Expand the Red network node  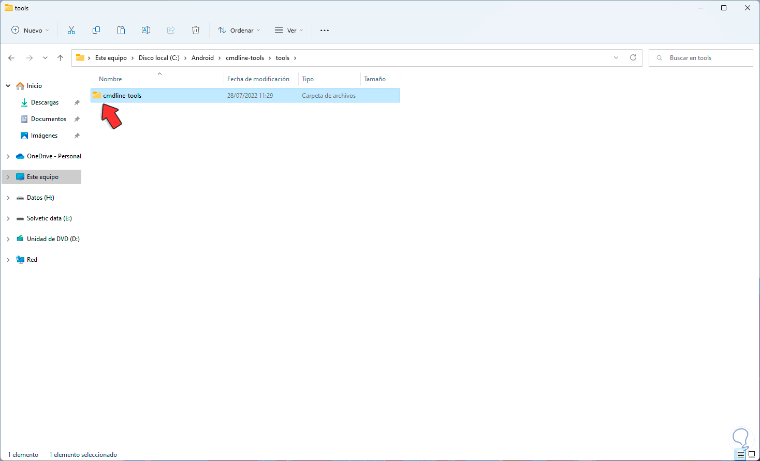point(8,260)
